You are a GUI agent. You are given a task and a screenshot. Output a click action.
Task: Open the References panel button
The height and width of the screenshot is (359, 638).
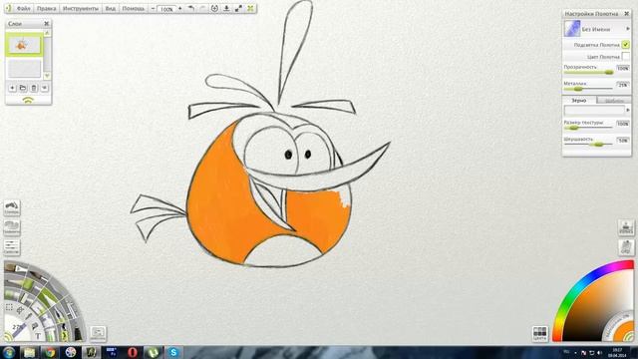(x=626, y=247)
